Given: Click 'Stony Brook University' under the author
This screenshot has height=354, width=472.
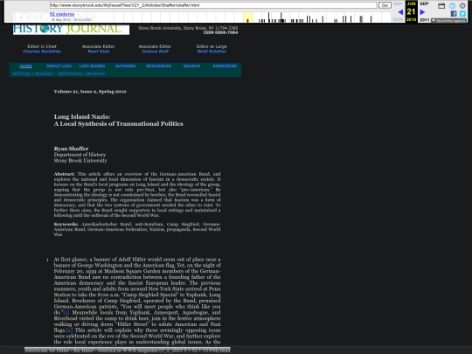Looking at the screenshot, I should pos(80,161).
